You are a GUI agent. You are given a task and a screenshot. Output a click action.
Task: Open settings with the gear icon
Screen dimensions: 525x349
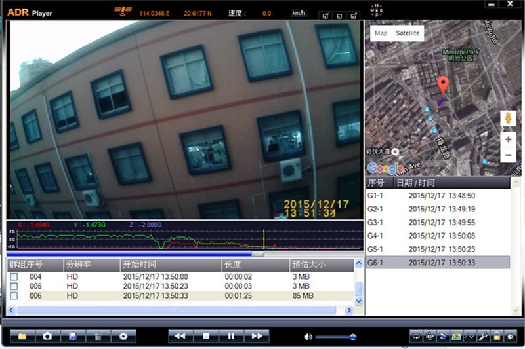click(123, 337)
